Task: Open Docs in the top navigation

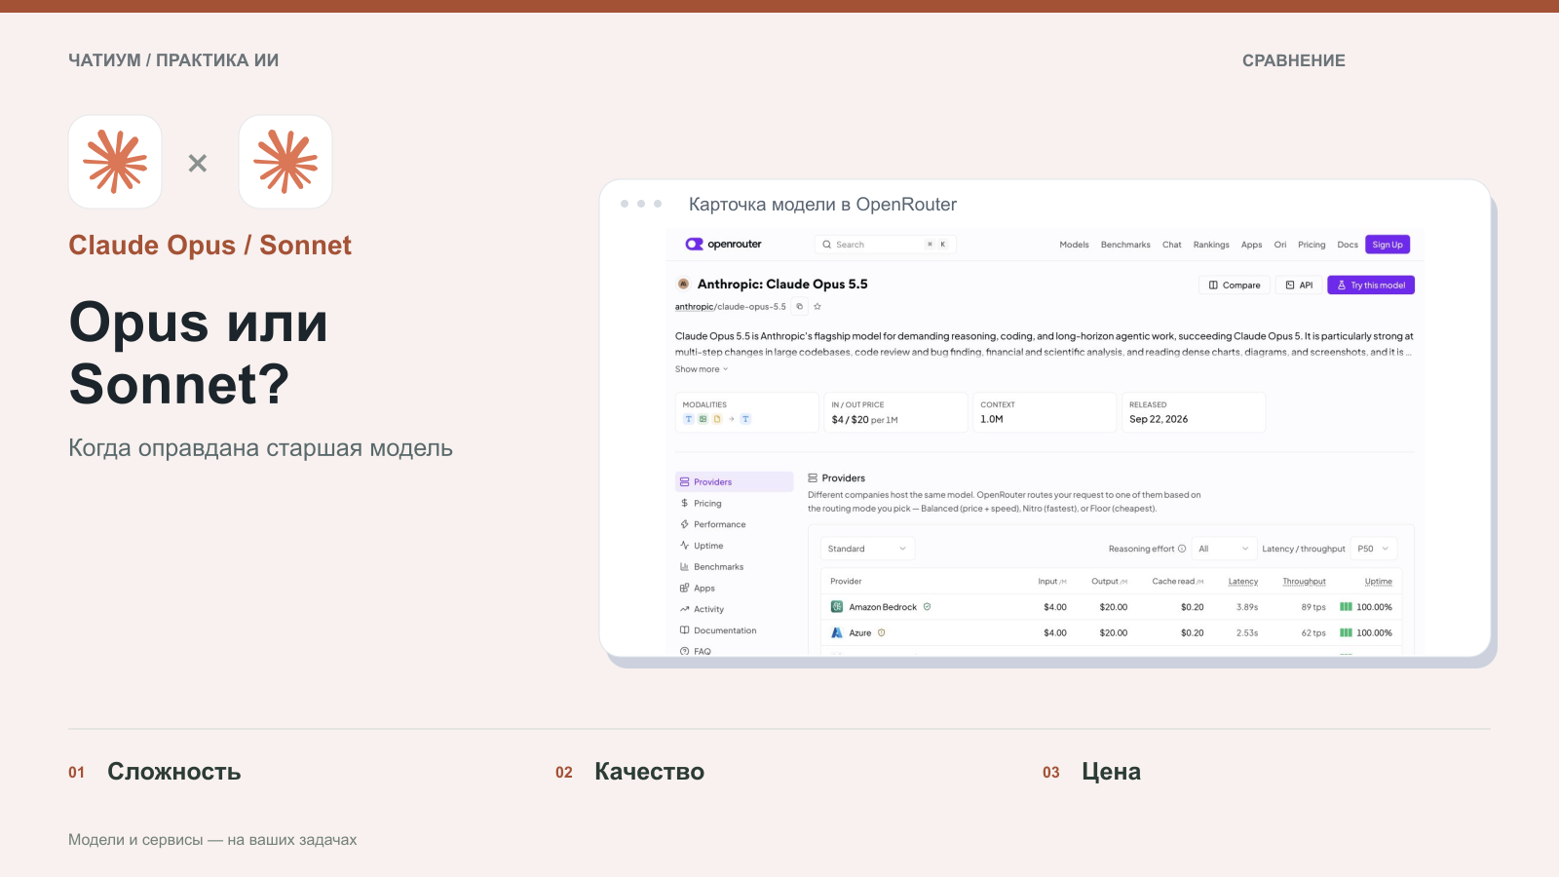Action: click(x=1348, y=245)
